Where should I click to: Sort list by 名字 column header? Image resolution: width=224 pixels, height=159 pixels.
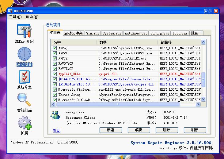click(x=74, y=42)
